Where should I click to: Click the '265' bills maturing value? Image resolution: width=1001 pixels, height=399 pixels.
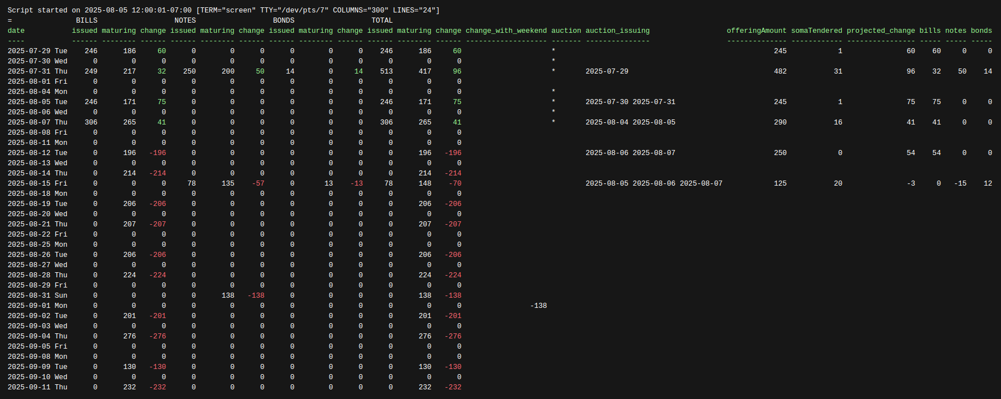pyautogui.click(x=129, y=122)
